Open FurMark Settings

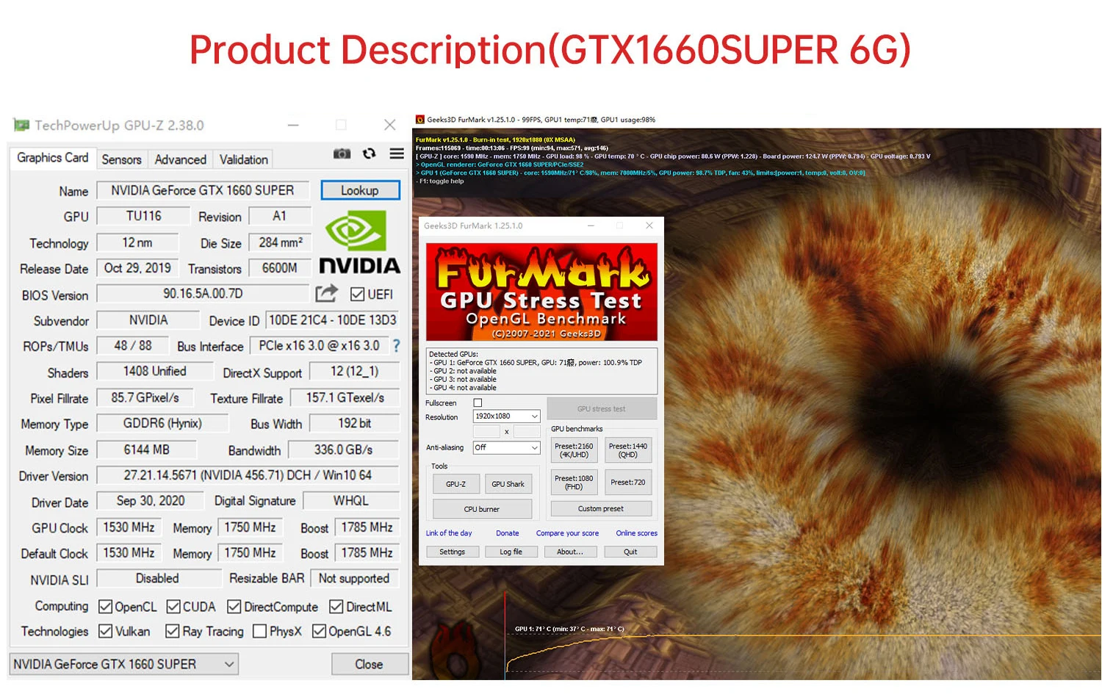coord(452,552)
